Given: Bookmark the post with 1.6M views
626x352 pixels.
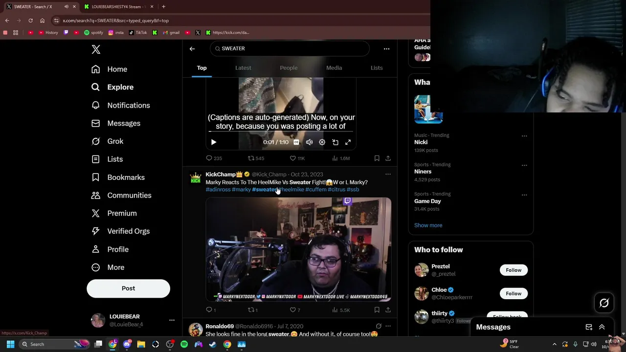Looking at the screenshot, I should click(377, 158).
